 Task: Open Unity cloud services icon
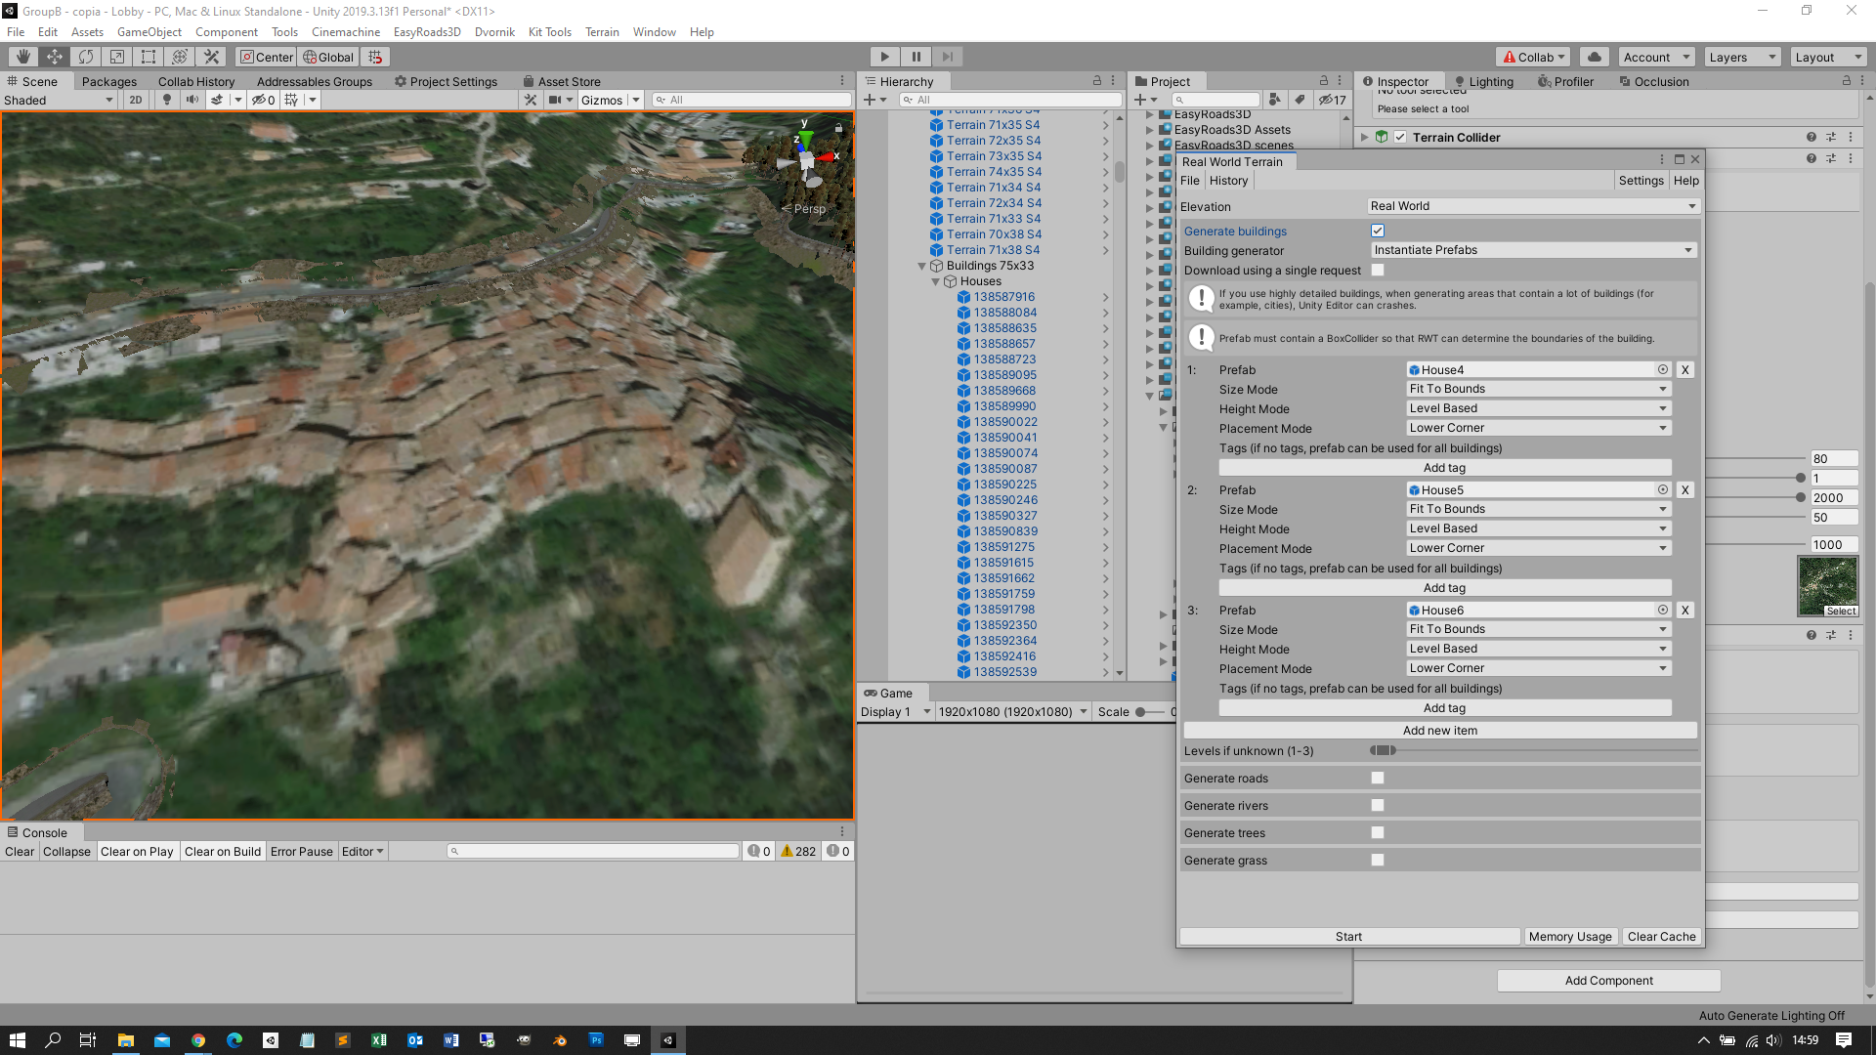1595,57
